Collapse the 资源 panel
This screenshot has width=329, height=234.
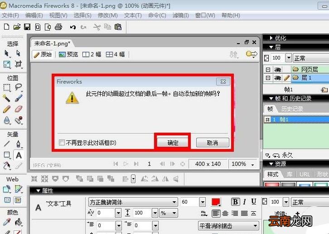(271, 164)
